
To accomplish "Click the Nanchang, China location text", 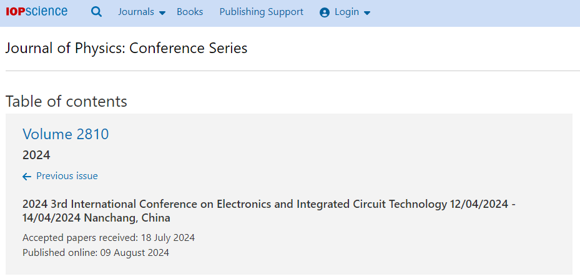I will 127,218.
